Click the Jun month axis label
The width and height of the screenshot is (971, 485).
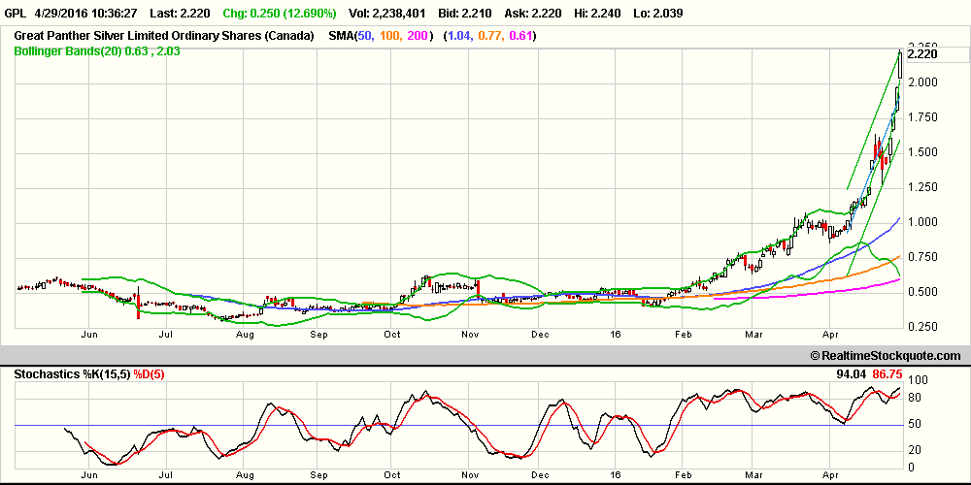pyautogui.click(x=89, y=335)
